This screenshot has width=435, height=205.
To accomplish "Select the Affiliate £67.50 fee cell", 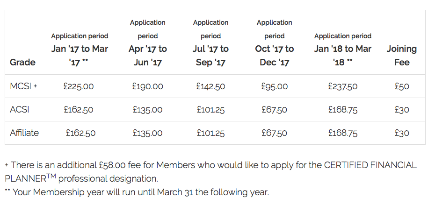I will point(275,133).
